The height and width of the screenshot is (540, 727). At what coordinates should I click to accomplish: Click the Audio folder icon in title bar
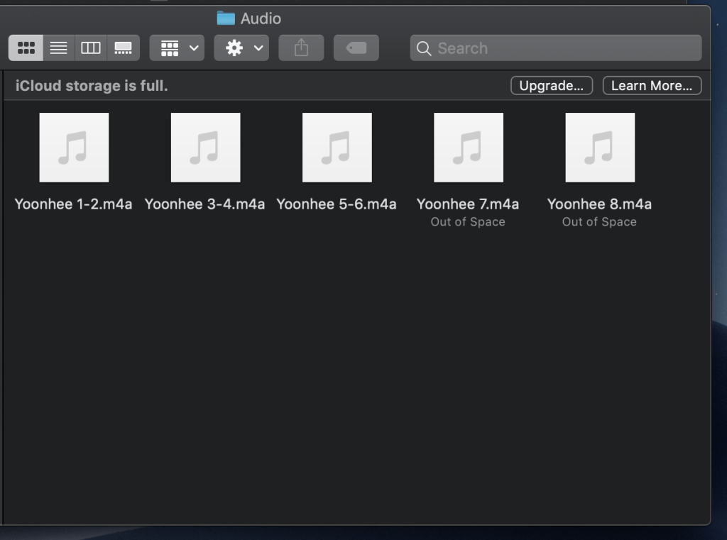226,18
